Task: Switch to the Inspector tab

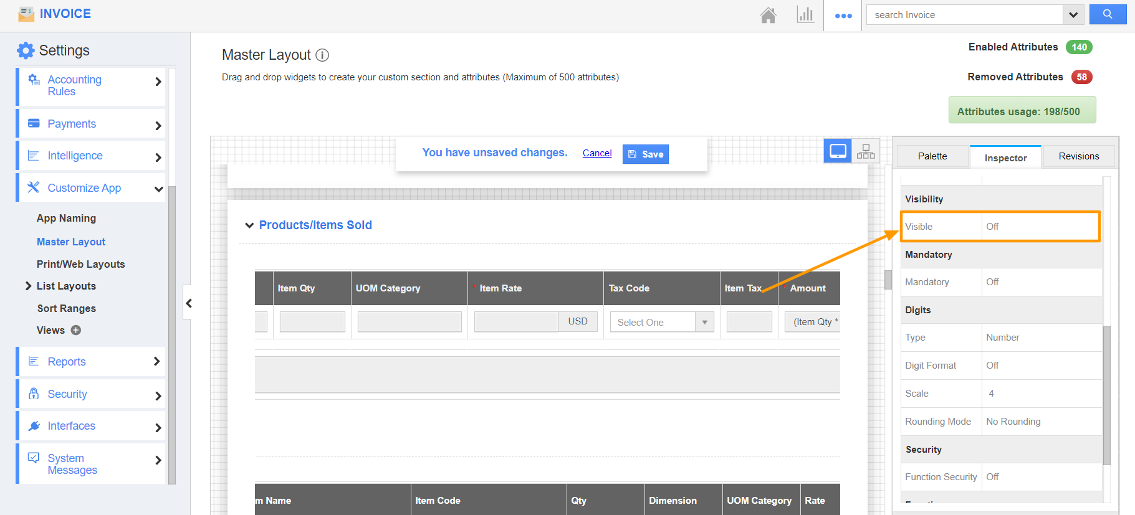Action: pos(1005,158)
